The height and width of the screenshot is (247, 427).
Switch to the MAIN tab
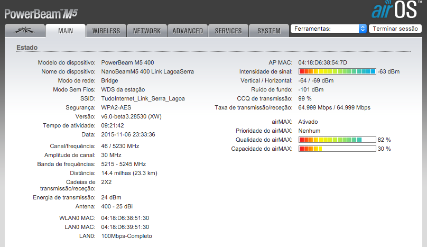66,31
